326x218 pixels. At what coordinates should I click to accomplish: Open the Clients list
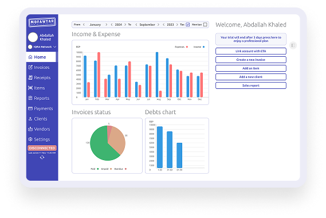click(38, 119)
